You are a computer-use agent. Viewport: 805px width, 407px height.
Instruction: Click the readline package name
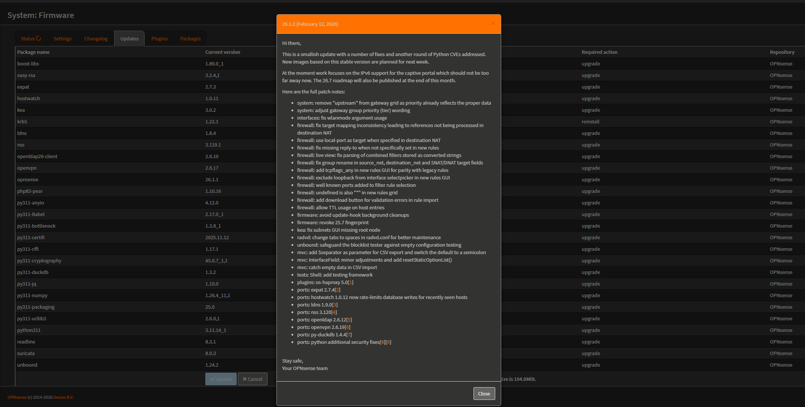pyautogui.click(x=26, y=342)
